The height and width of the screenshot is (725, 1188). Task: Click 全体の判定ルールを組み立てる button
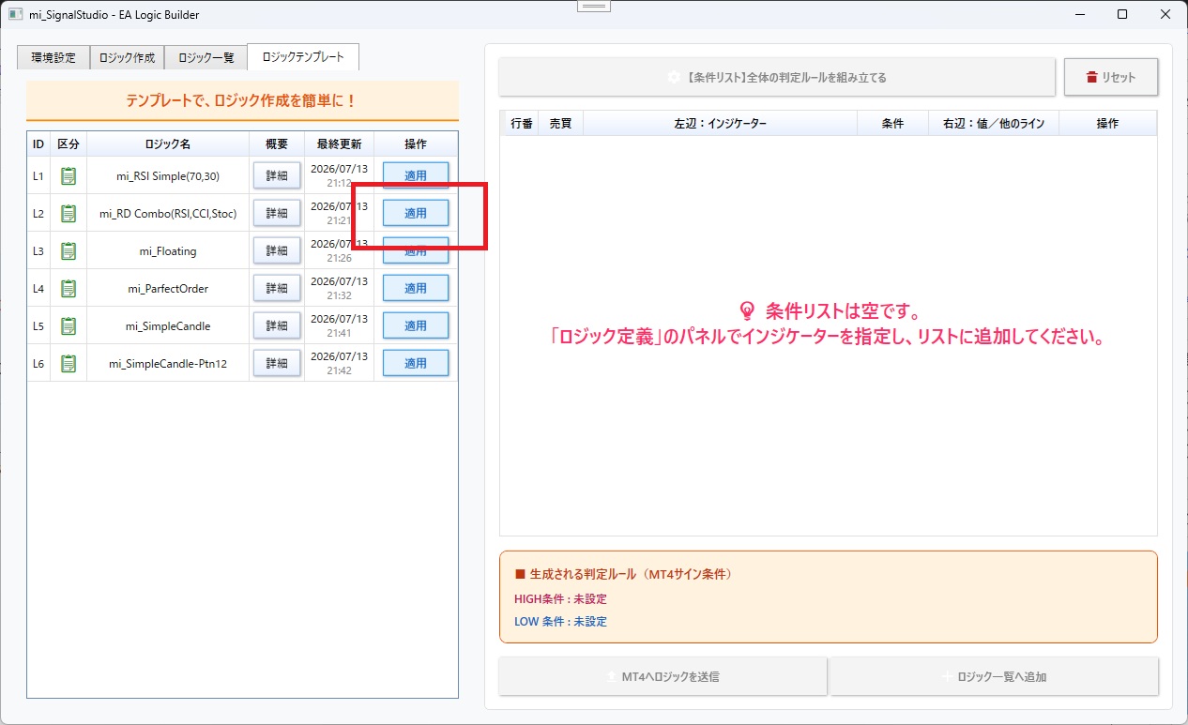777,77
